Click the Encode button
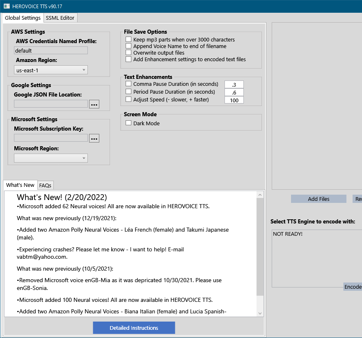362x338 pixels. tap(353, 287)
